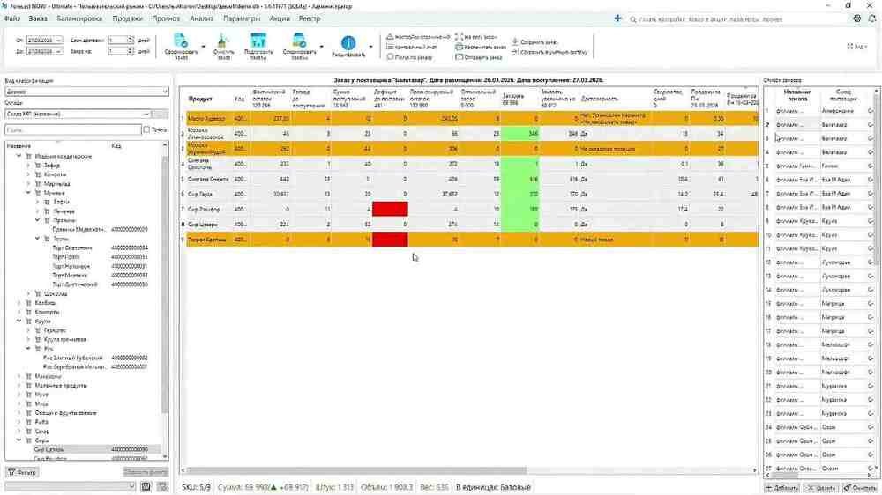Screen dimensions: 882x495
Task: Click the Сформировать заказы icon
Action: 299,41
